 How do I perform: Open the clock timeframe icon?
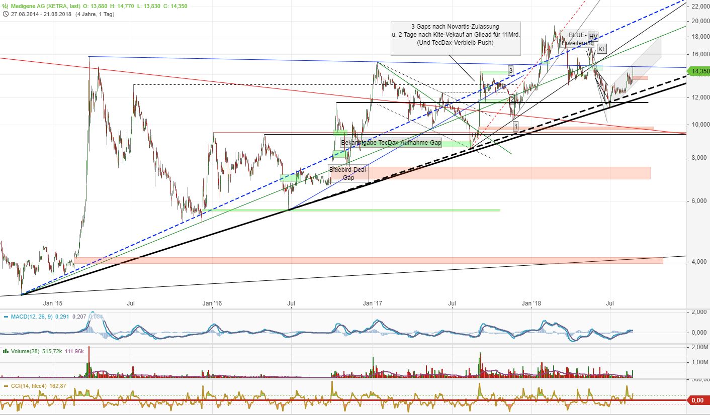click(5, 14)
